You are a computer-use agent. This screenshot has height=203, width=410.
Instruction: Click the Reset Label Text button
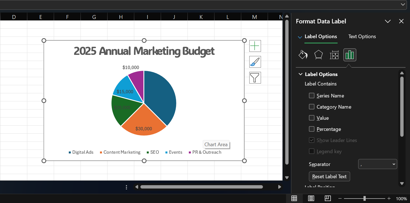tap(329, 177)
